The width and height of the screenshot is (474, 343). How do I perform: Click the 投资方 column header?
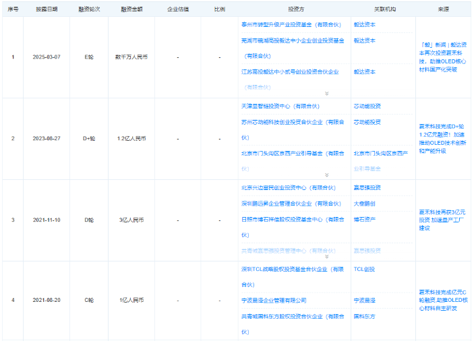click(296, 9)
